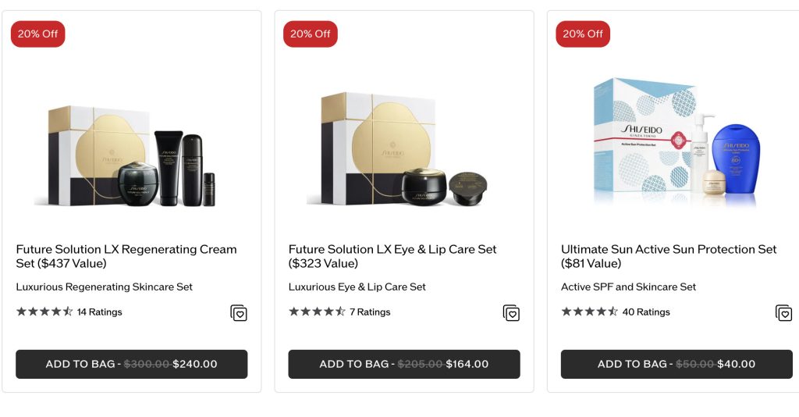Image resolution: width=799 pixels, height=417 pixels.
Task: Open Ultimate Sun Active Sun Protection Set title
Action: point(668,256)
